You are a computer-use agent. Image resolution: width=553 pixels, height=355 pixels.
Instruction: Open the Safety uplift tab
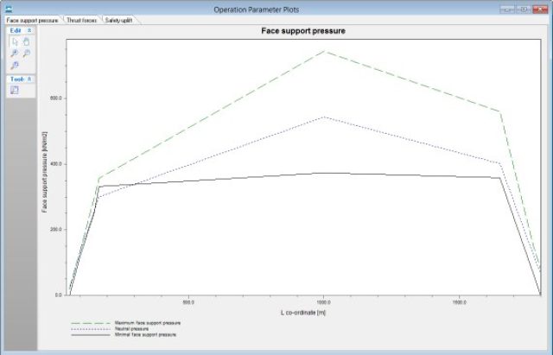coord(119,21)
